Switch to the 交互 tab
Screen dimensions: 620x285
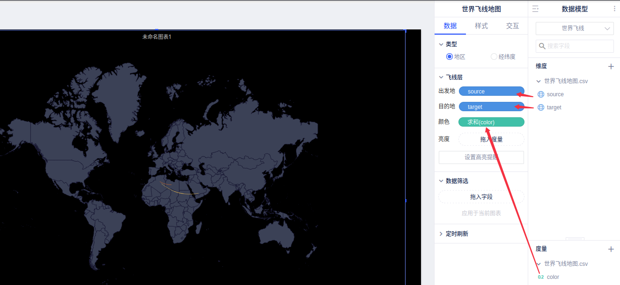tap(512, 26)
